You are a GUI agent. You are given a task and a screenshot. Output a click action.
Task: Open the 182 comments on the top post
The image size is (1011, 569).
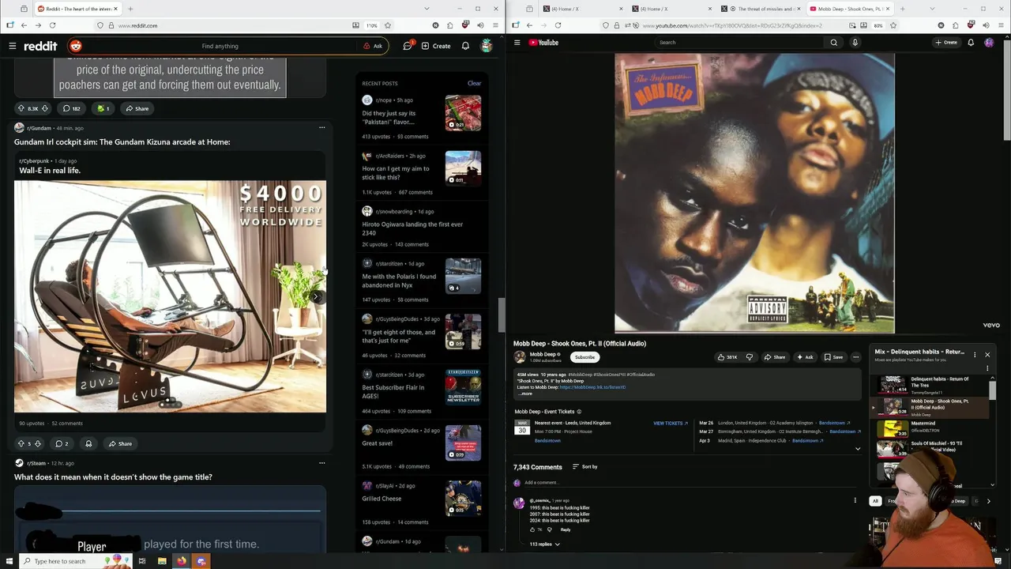click(72, 108)
